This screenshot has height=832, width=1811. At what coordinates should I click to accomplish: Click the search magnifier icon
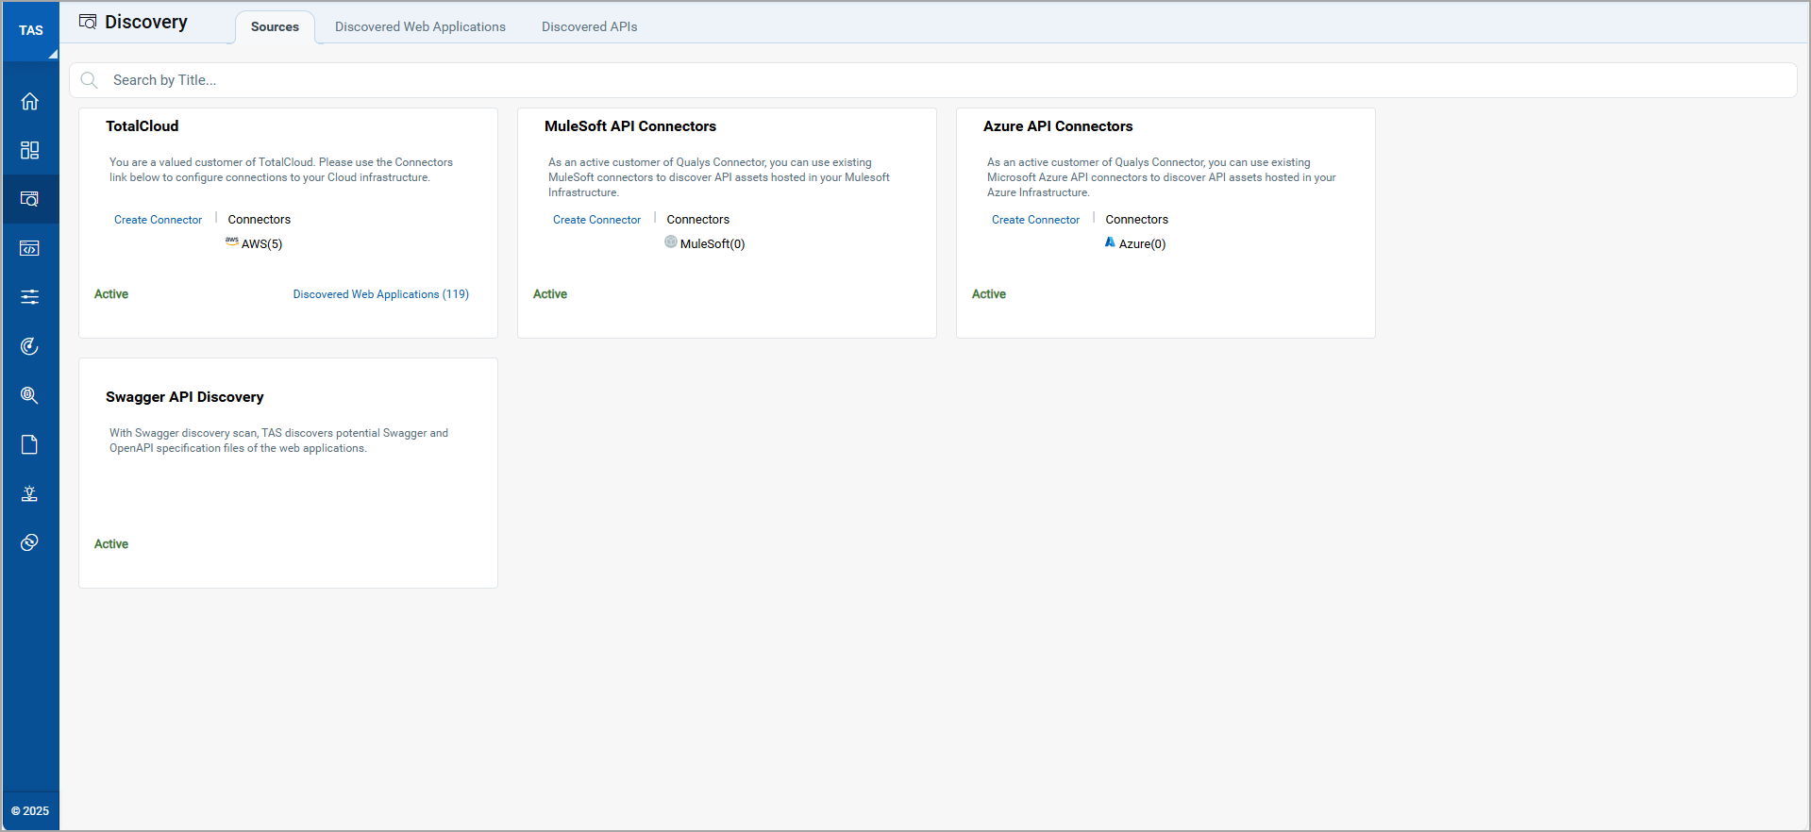pos(90,80)
